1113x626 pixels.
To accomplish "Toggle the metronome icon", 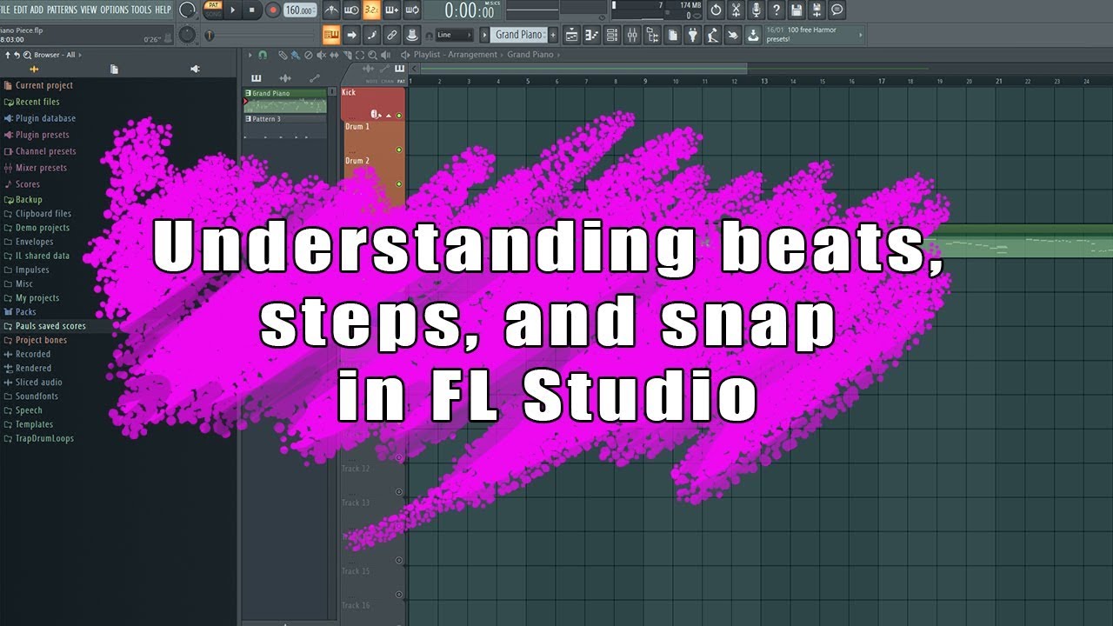I will pyautogui.click(x=331, y=10).
